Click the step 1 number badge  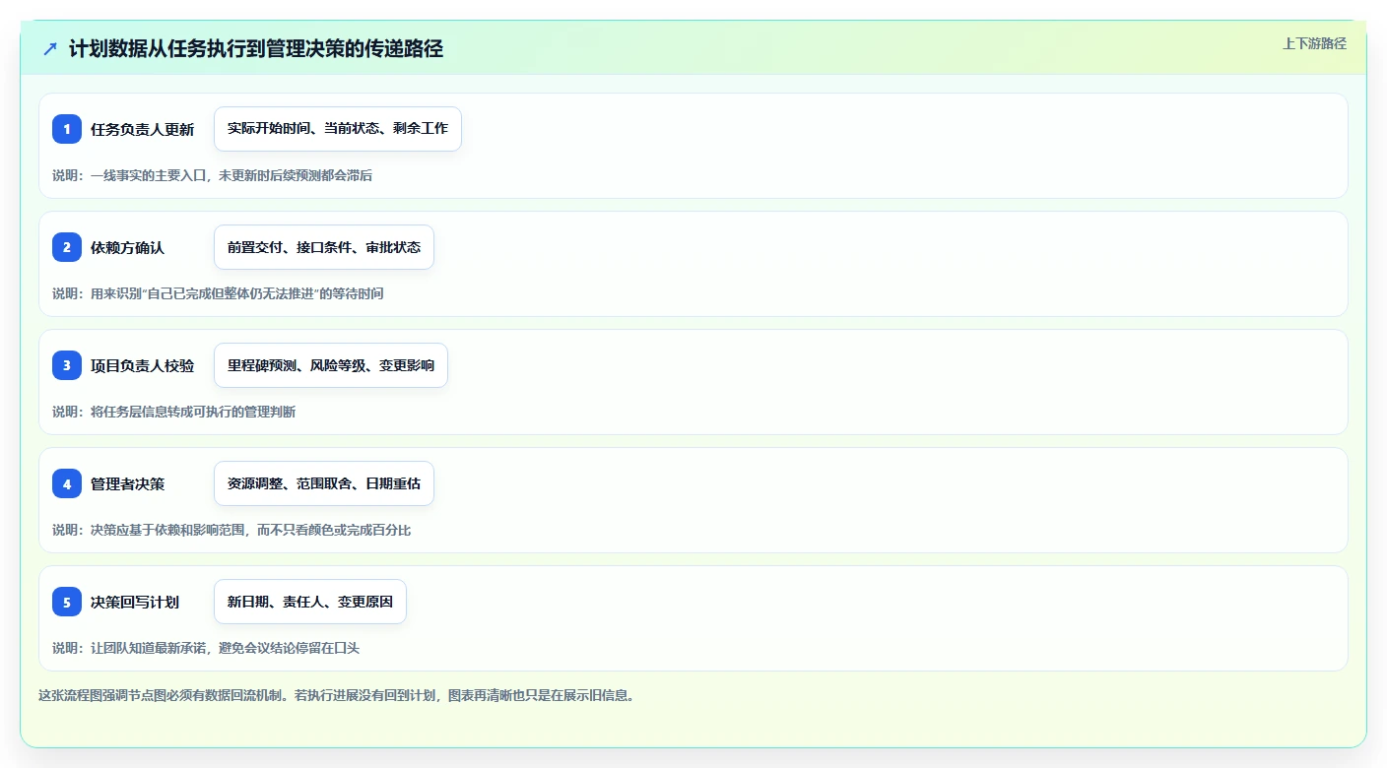[67, 129]
